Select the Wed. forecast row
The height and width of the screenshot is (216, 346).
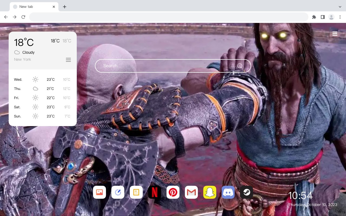point(42,79)
